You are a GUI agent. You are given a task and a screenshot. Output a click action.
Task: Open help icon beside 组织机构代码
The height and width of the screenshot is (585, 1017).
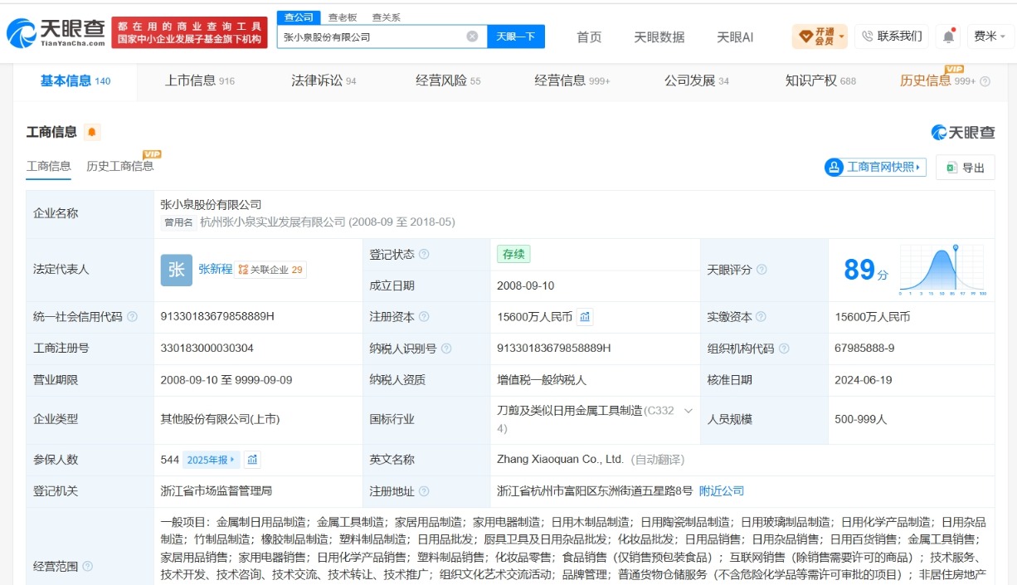pyautogui.click(x=784, y=349)
